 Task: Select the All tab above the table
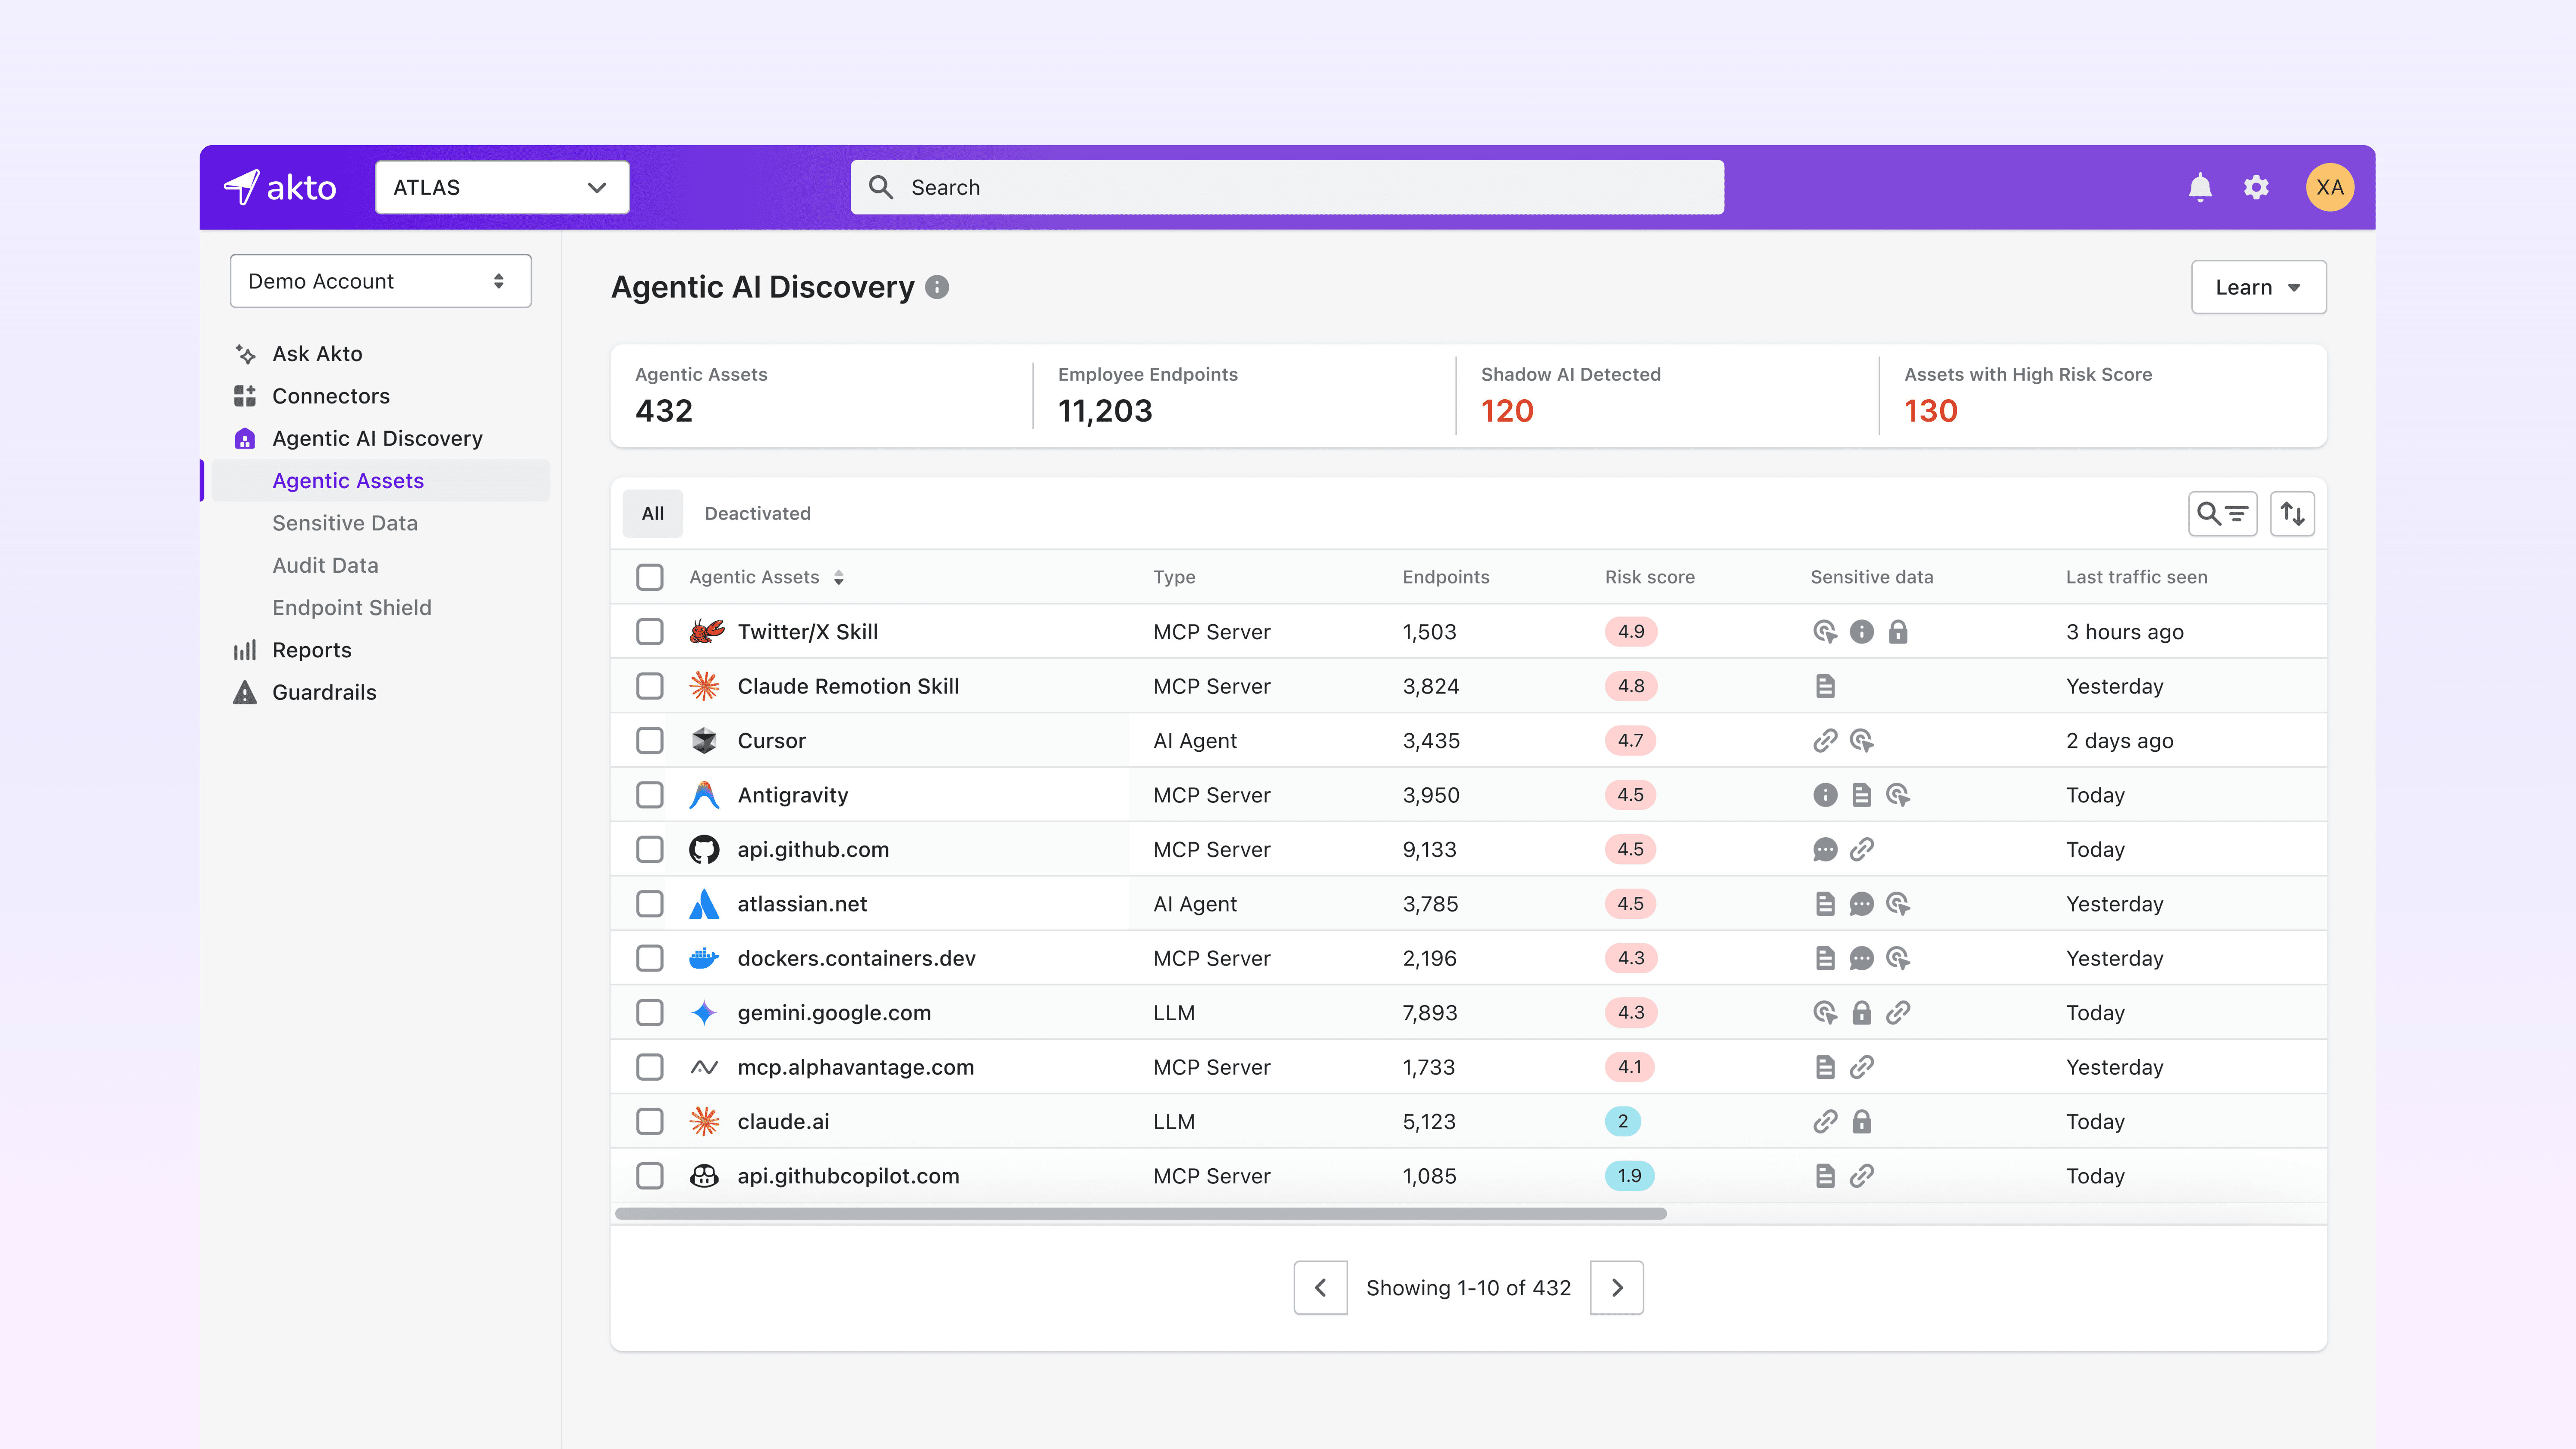click(652, 513)
